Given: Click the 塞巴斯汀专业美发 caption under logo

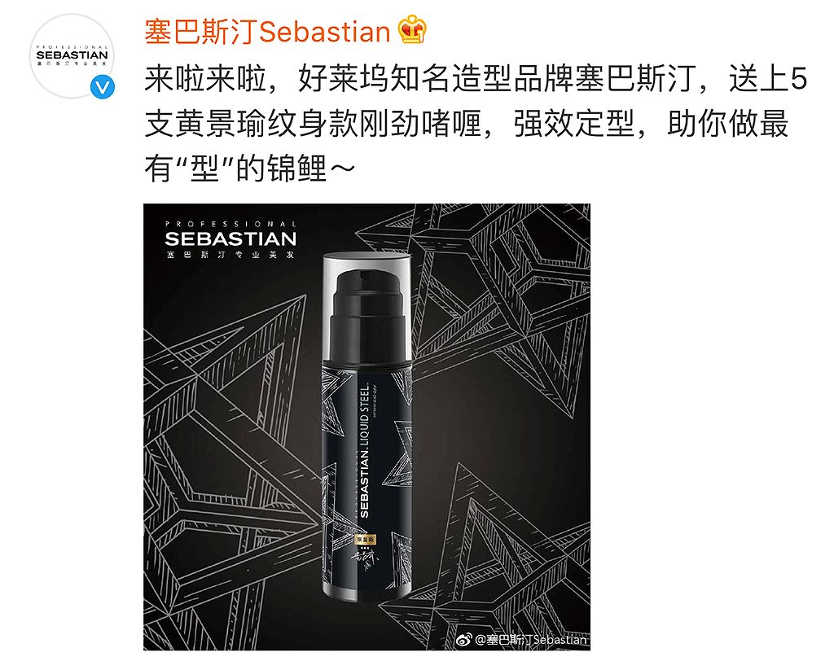Looking at the screenshot, I should coord(230,256).
